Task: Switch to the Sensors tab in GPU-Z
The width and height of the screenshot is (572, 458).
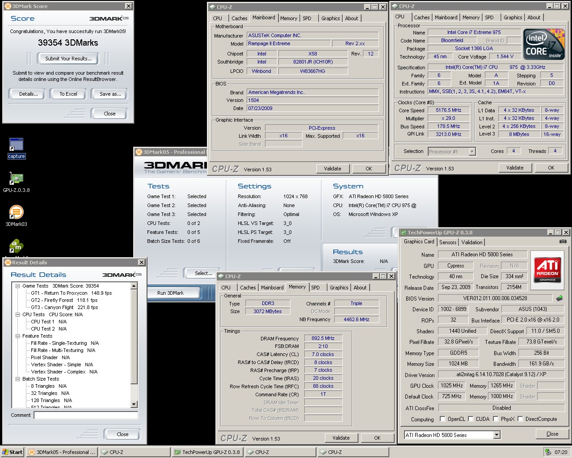Action: click(448, 242)
